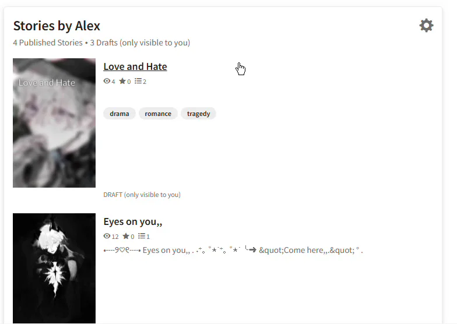Image resolution: width=457 pixels, height=324 pixels.
Task: Click the star votes icon for Love and Hate
Action: pyautogui.click(x=122, y=81)
